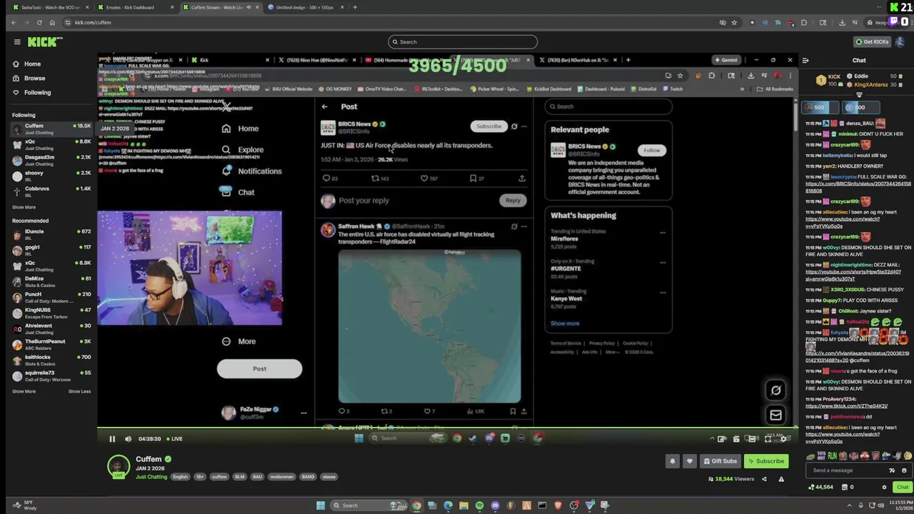Open the browser extensions puzzle icon
Viewport: 914px width, 514px height.
[803, 22]
